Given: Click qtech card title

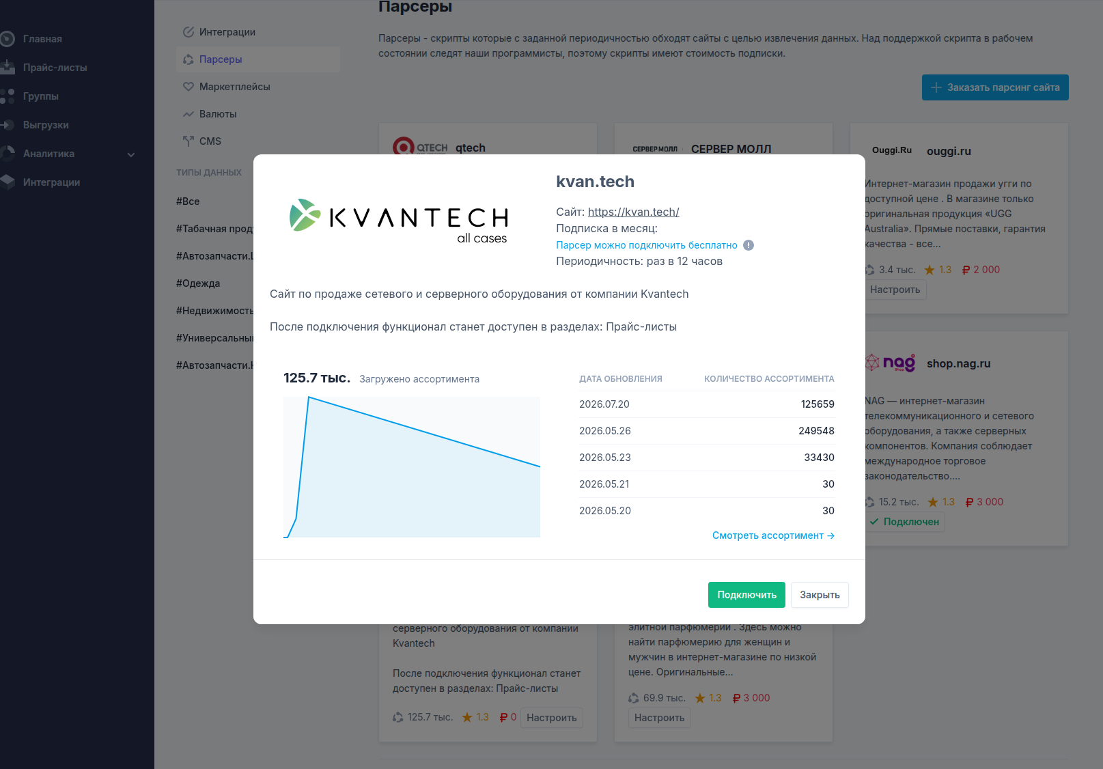Looking at the screenshot, I should 471,148.
